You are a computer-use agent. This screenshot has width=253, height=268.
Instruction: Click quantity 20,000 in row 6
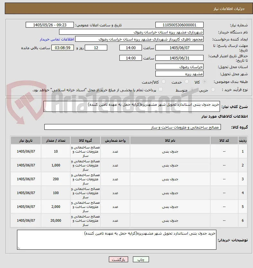click(56, 221)
